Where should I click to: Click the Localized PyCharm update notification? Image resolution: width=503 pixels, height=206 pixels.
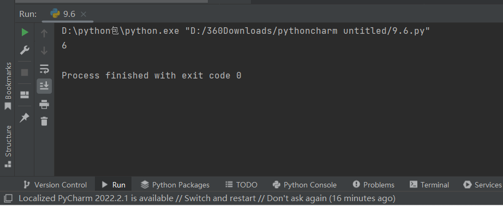[207, 198]
